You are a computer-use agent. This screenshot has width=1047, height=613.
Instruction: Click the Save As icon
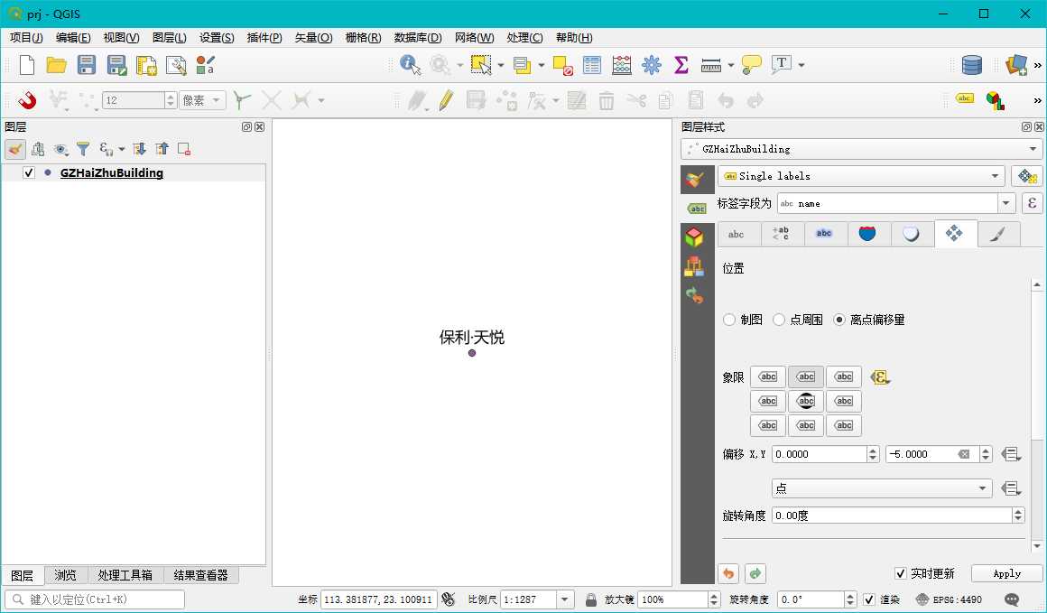pyautogui.click(x=116, y=65)
